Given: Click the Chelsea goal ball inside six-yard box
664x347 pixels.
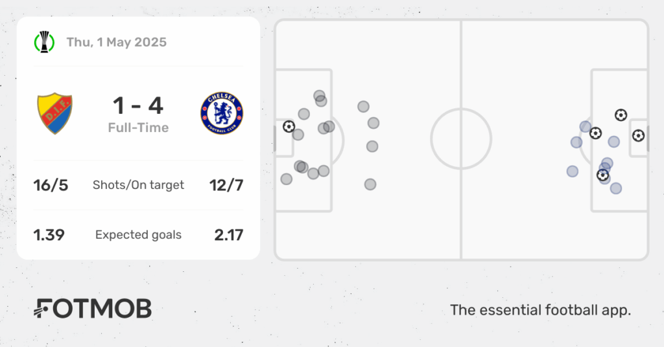Looking at the screenshot, I should [639, 136].
